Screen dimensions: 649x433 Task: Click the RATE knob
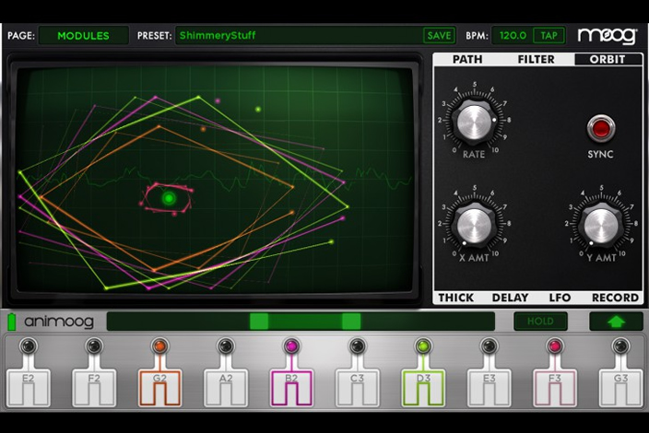click(x=475, y=122)
